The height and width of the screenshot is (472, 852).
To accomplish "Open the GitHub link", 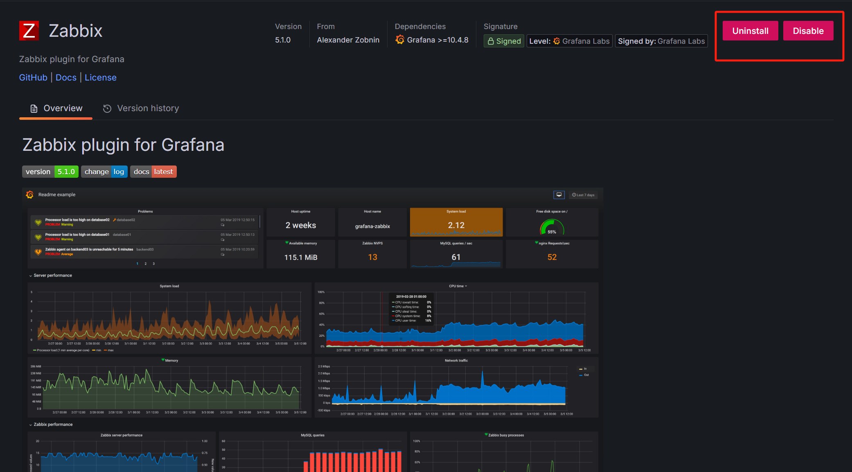I will click(x=33, y=78).
